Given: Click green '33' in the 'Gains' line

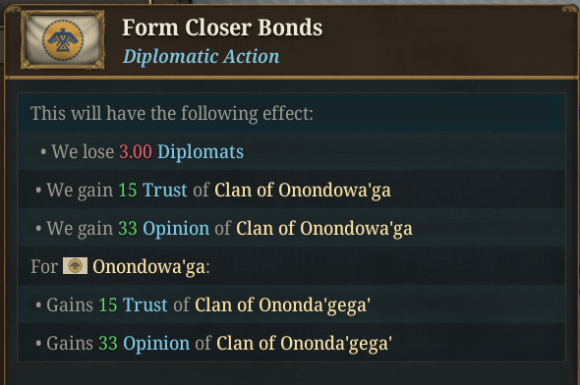Looking at the screenshot, I should pos(107,343).
